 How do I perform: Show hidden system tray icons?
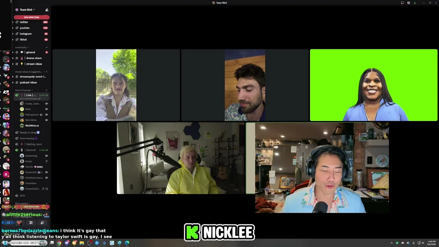[392, 243]
